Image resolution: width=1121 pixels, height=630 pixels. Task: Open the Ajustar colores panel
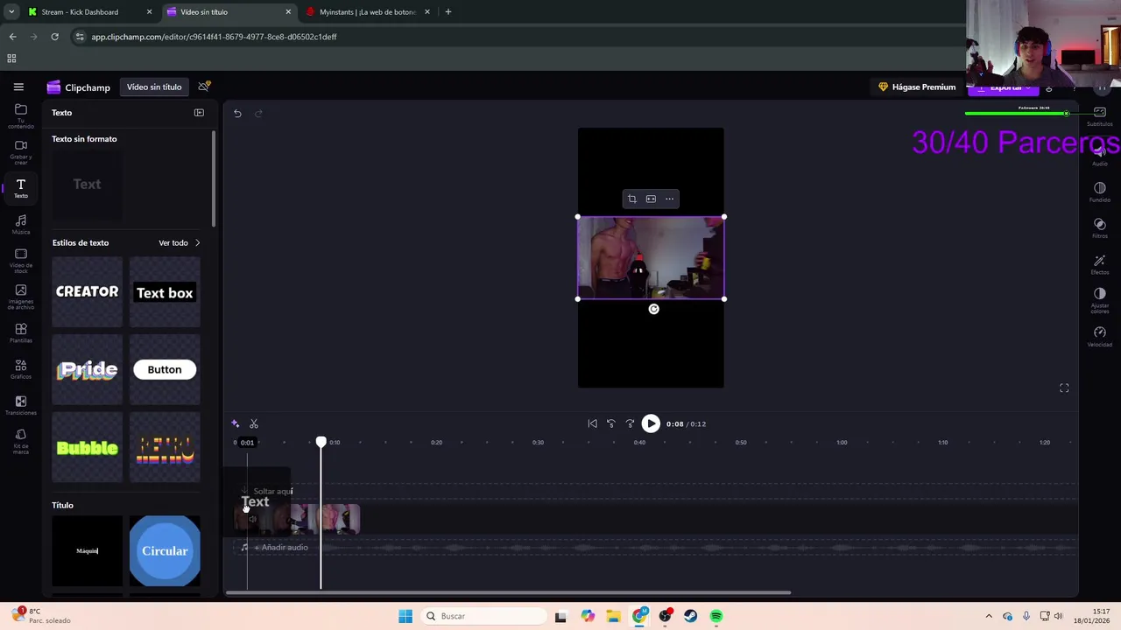click(x=1100, y=300)
